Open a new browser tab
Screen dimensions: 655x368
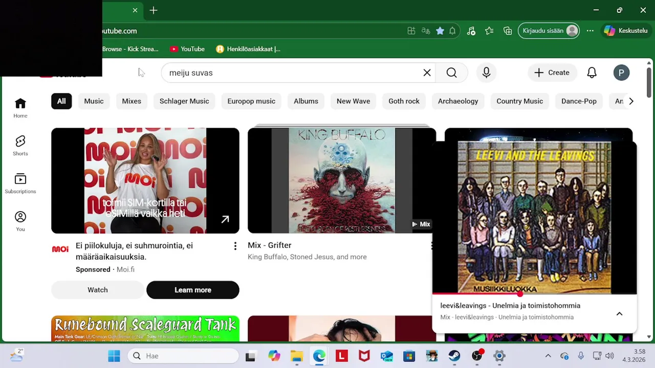click(154, 10)
